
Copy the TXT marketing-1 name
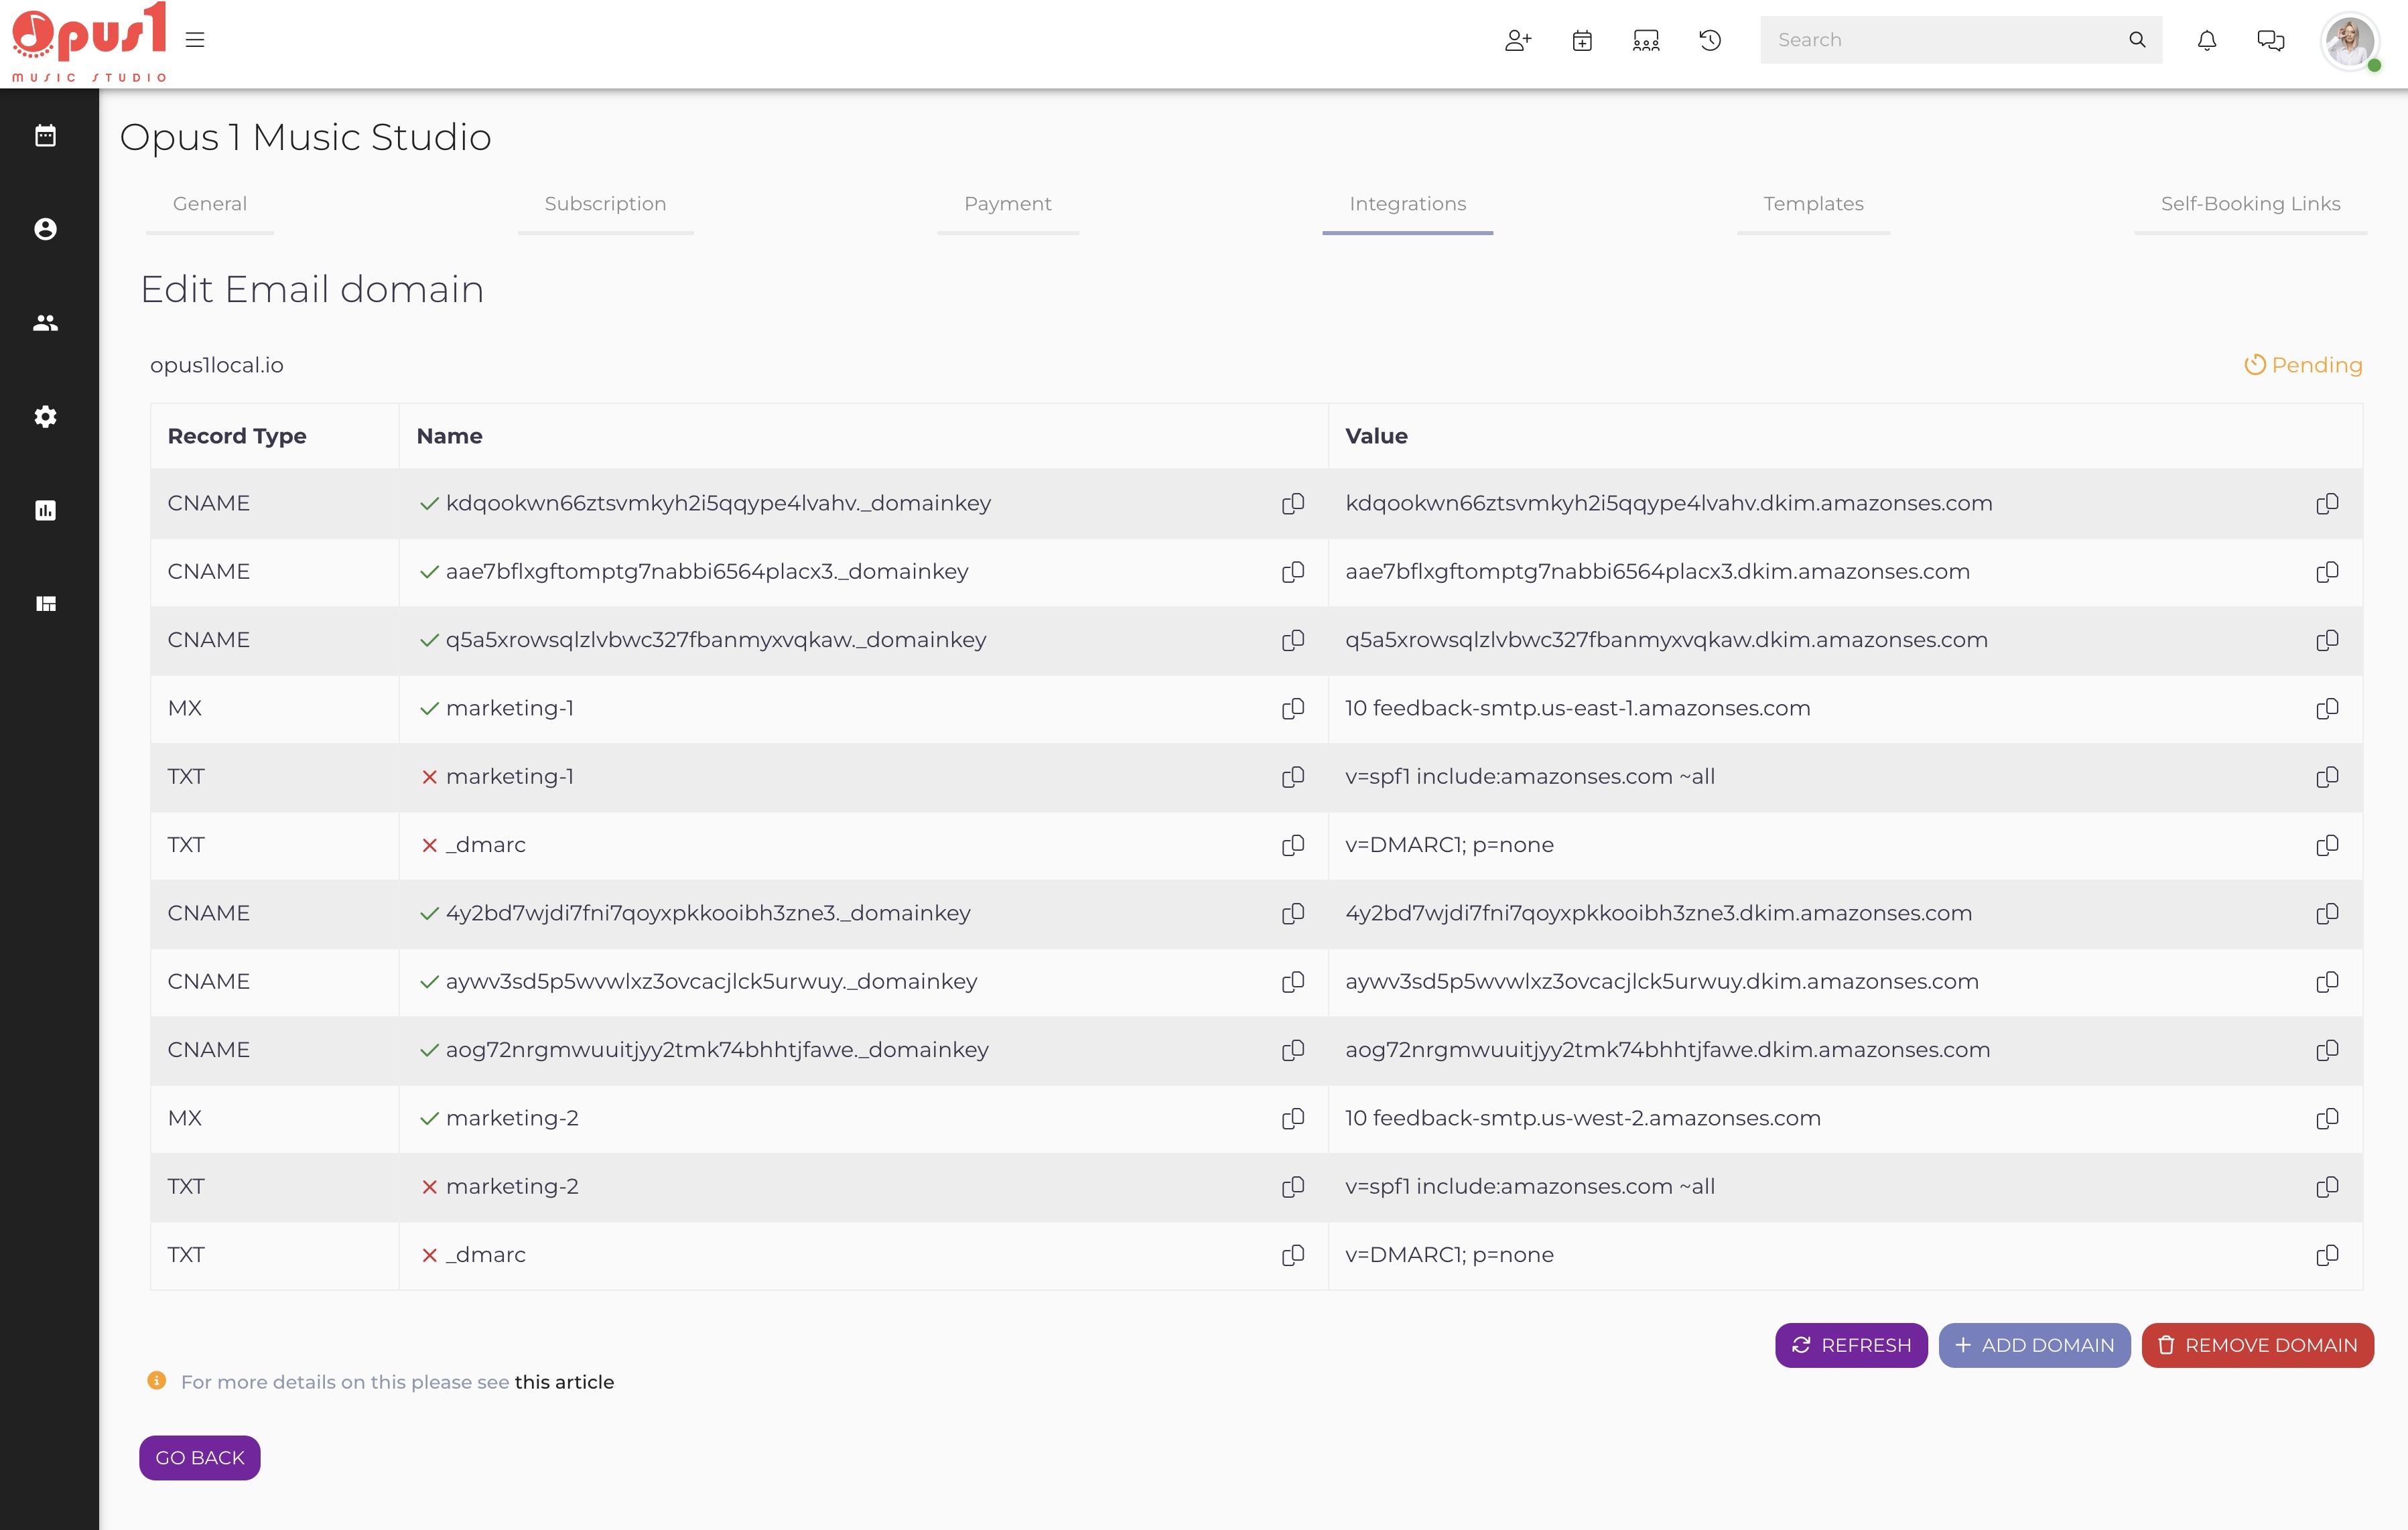[x=1293, y=777]
